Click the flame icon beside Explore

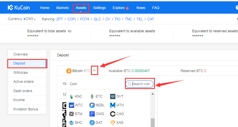click(127, 8)
